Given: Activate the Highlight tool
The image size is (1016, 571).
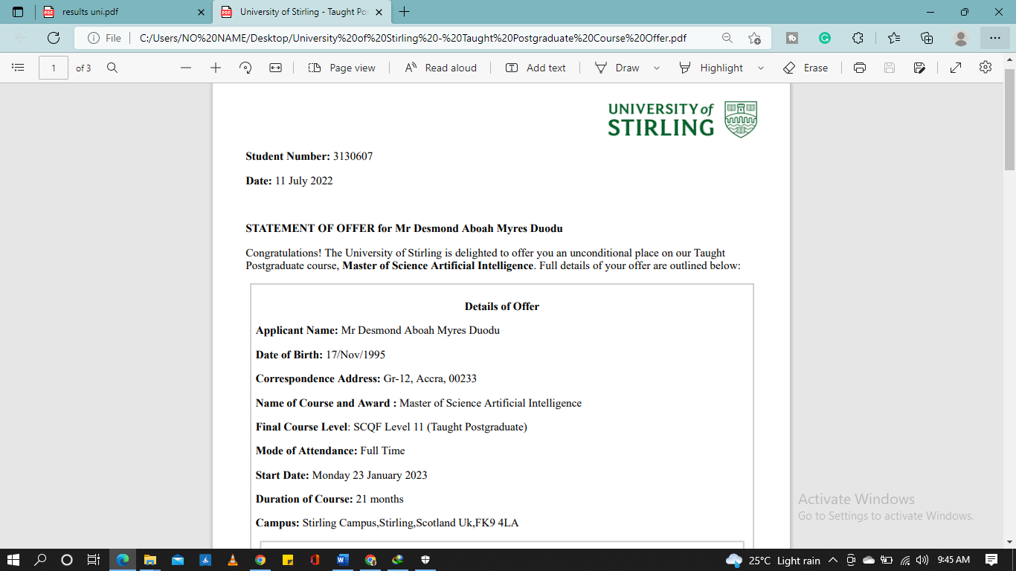Looking at the screenshot, I should [711, 68].
